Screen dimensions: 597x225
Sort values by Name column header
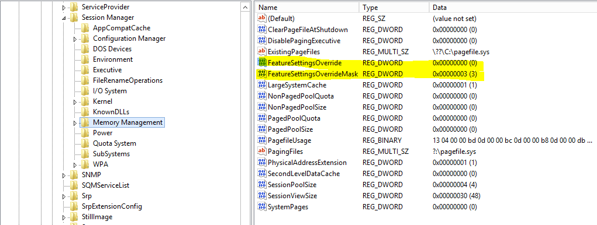click(x=307, y=7)
